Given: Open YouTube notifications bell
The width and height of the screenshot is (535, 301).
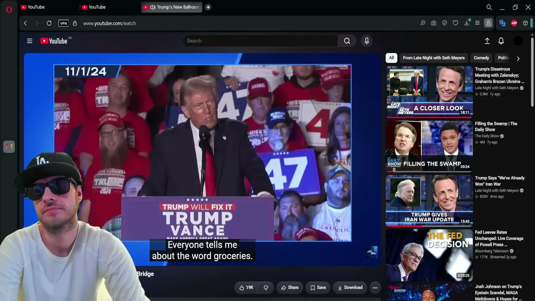Looking at the screenshot, I should pos(501,41).
